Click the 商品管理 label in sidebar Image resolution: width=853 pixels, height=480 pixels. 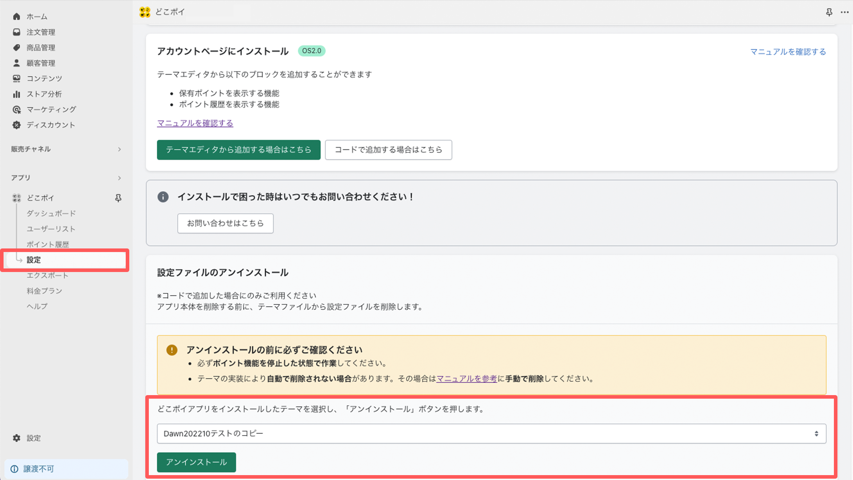[x=41, y=48]
